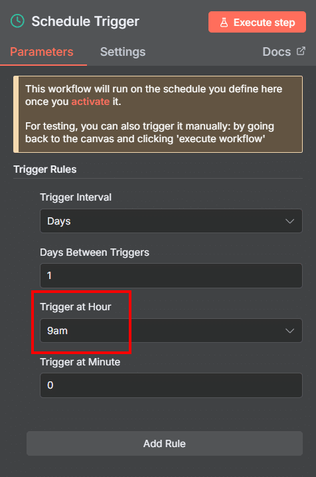316x477 pixels.
Task: Click the Trigger Rules section heading
Action: (45, 169)
